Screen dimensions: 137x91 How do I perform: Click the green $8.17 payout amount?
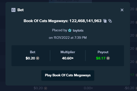tap(101, 58)
